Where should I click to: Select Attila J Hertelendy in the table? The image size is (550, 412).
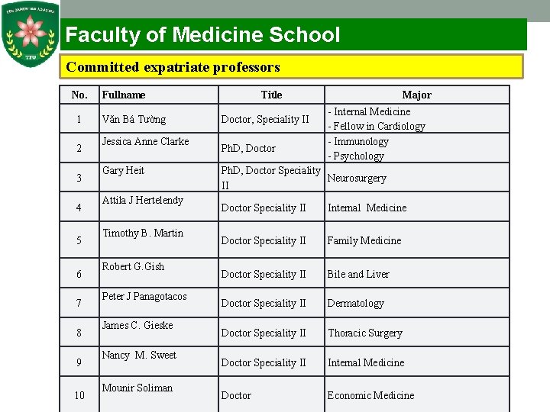tap(143, 200)
